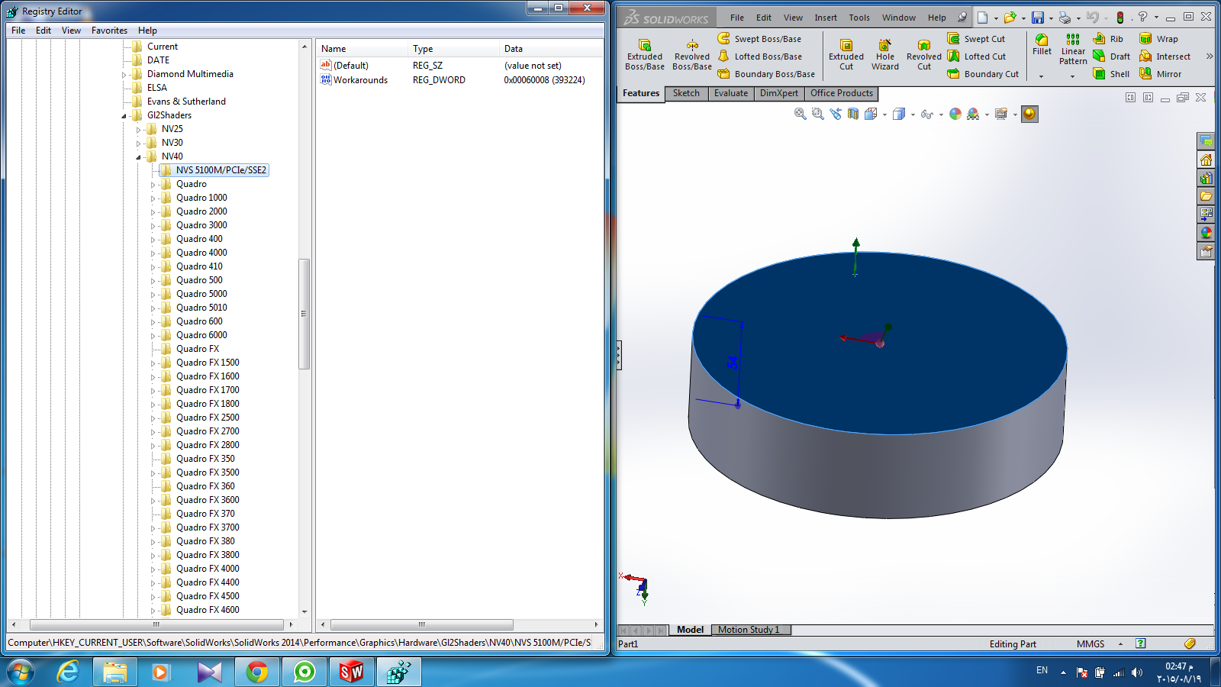Switch to the Sketch tab
The width and height of the screenshot is (1221, 687).
[686, 93]
